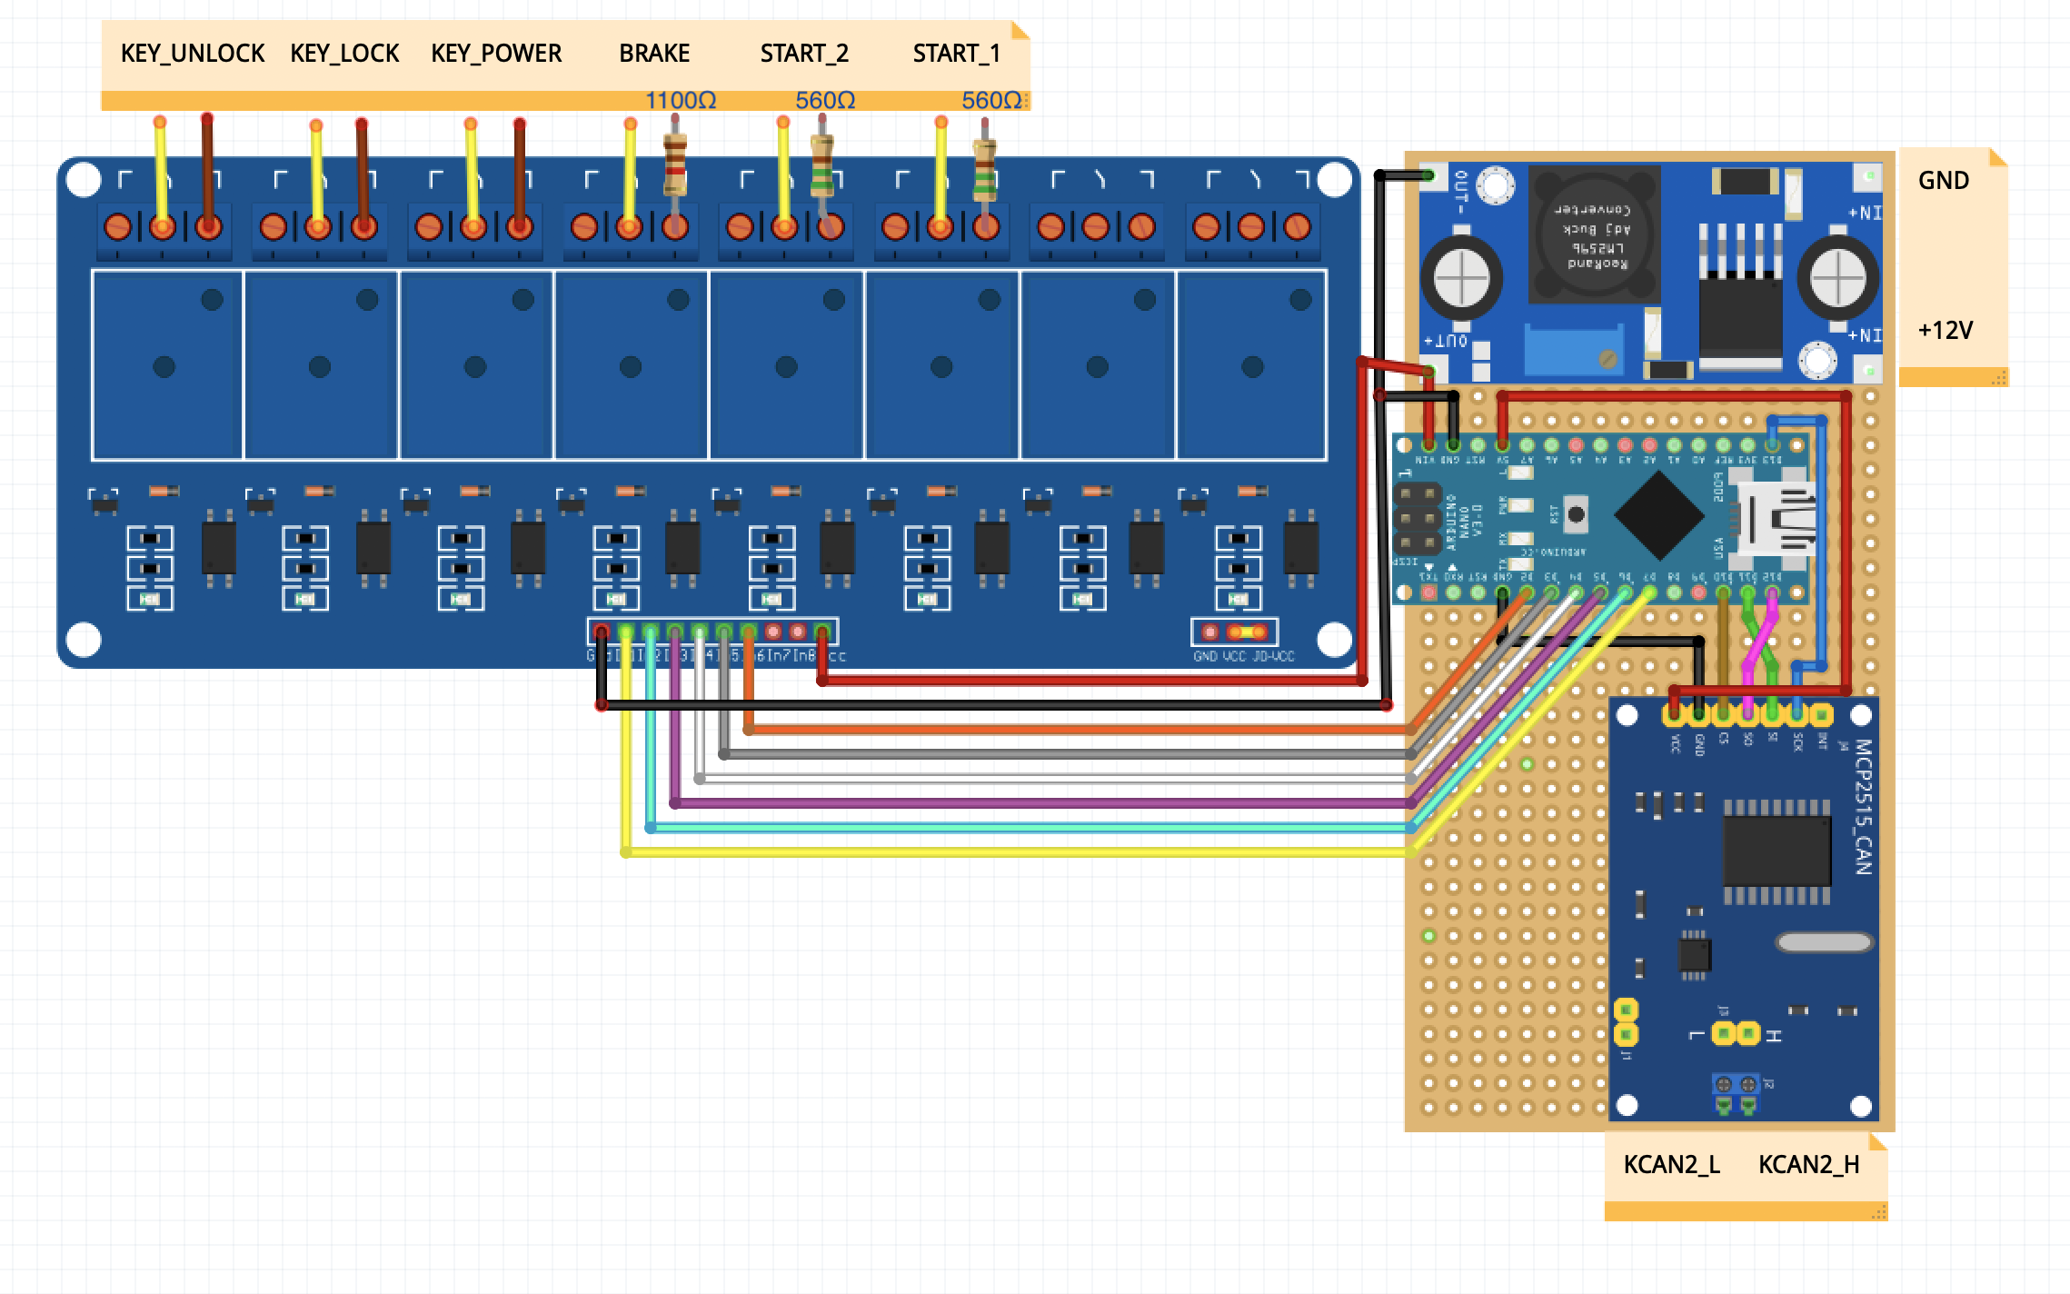Select the Arduino Nano mini-USB connector
The width and height of the screenshot is (2070, 1294).
point(1776,519)
